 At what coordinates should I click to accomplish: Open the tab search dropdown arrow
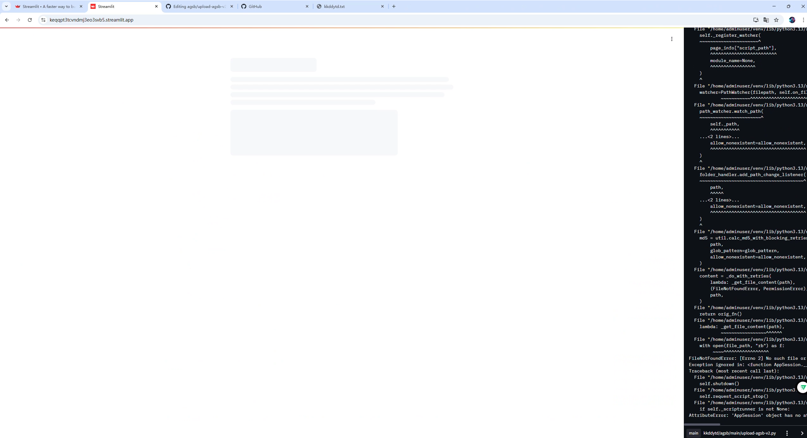tap(6, 6)
